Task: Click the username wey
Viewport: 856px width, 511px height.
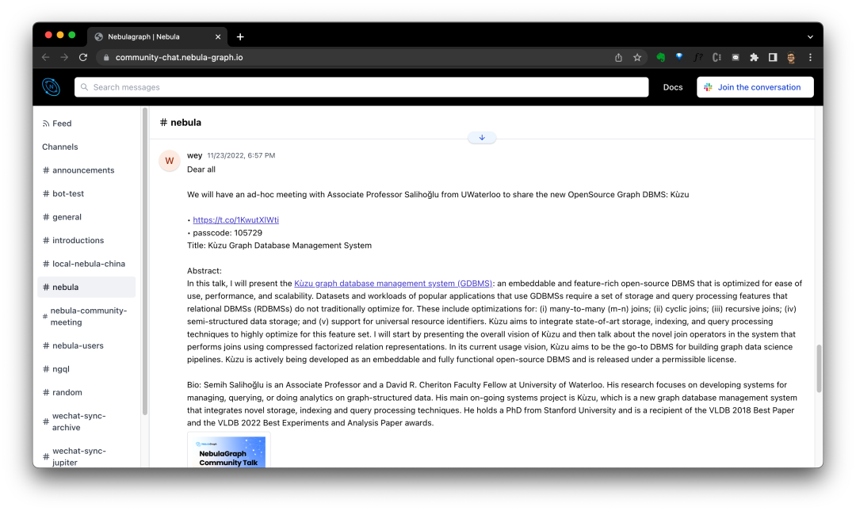Action: 194,155
